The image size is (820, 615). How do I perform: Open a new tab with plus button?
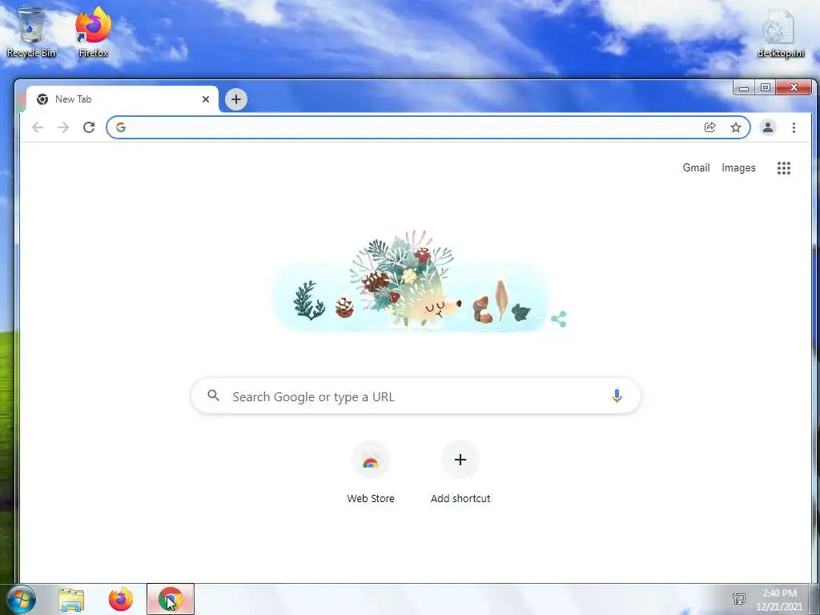[x=236, y=99]
